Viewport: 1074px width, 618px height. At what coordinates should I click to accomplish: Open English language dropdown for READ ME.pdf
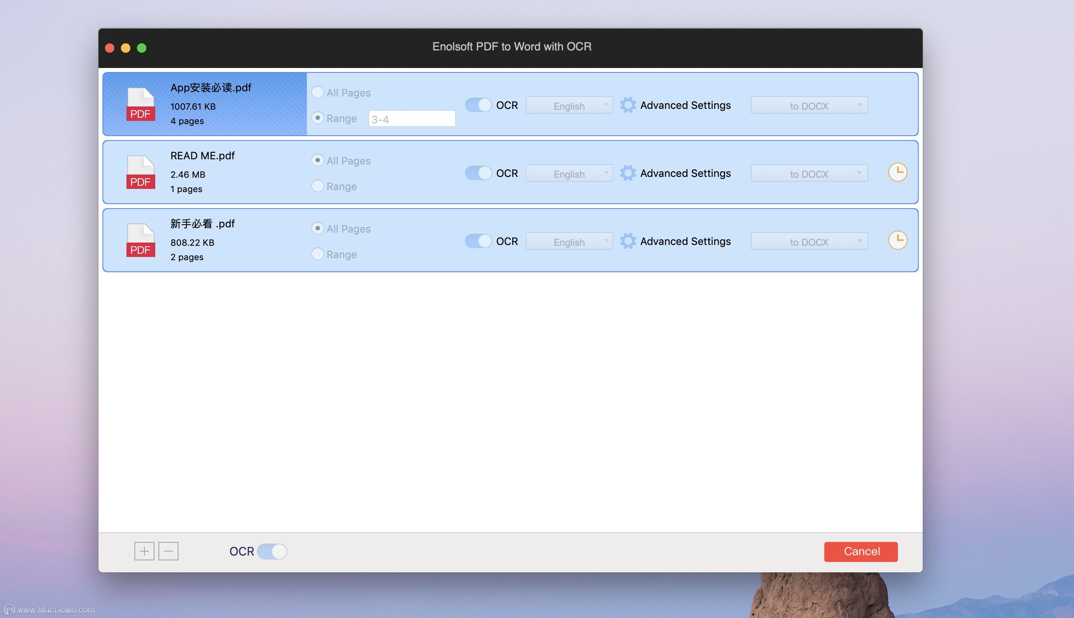click(x=569, y=173)
